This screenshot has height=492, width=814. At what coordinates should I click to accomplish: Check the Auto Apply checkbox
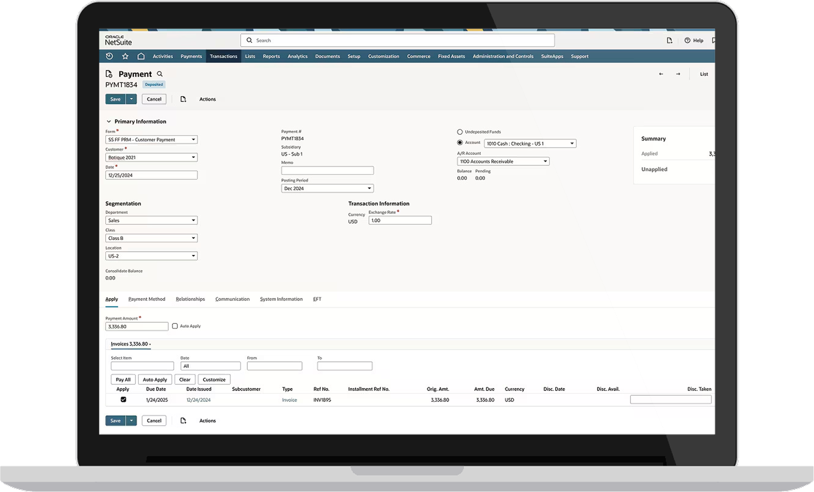point(175,325)
